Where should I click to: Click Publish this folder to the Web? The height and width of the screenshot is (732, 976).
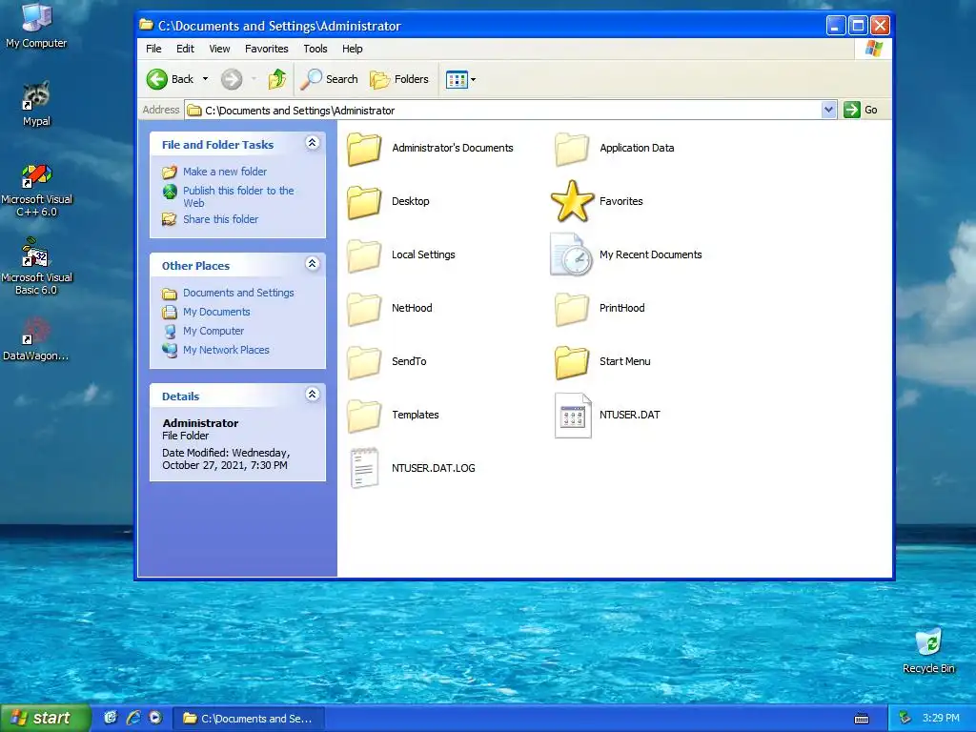[x=238, y=196]
